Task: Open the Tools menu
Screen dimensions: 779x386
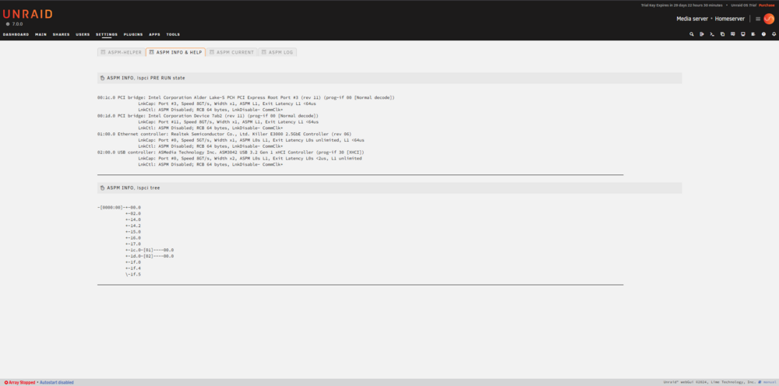Action: [x=173, y=35]
